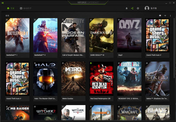The image size is (176, 122).
Task: Open the settings gear
Action: click(x=138, y=8)
